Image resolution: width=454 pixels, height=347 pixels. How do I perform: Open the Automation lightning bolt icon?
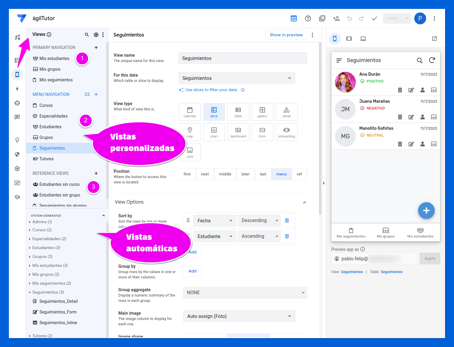point(17,89)
